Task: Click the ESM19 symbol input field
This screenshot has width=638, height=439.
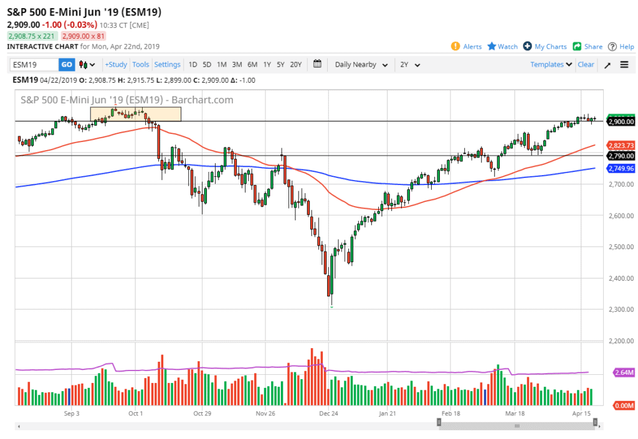Action: point(34,65)
